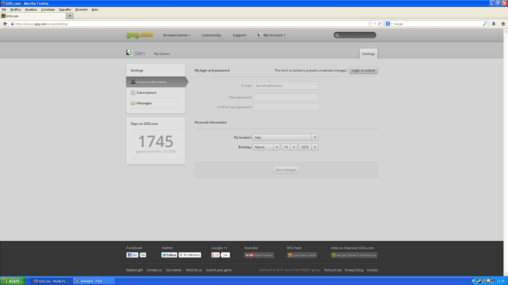Open Messages in settings sidebar
This screenshot has height=285, width=508.
click(156, 103)
